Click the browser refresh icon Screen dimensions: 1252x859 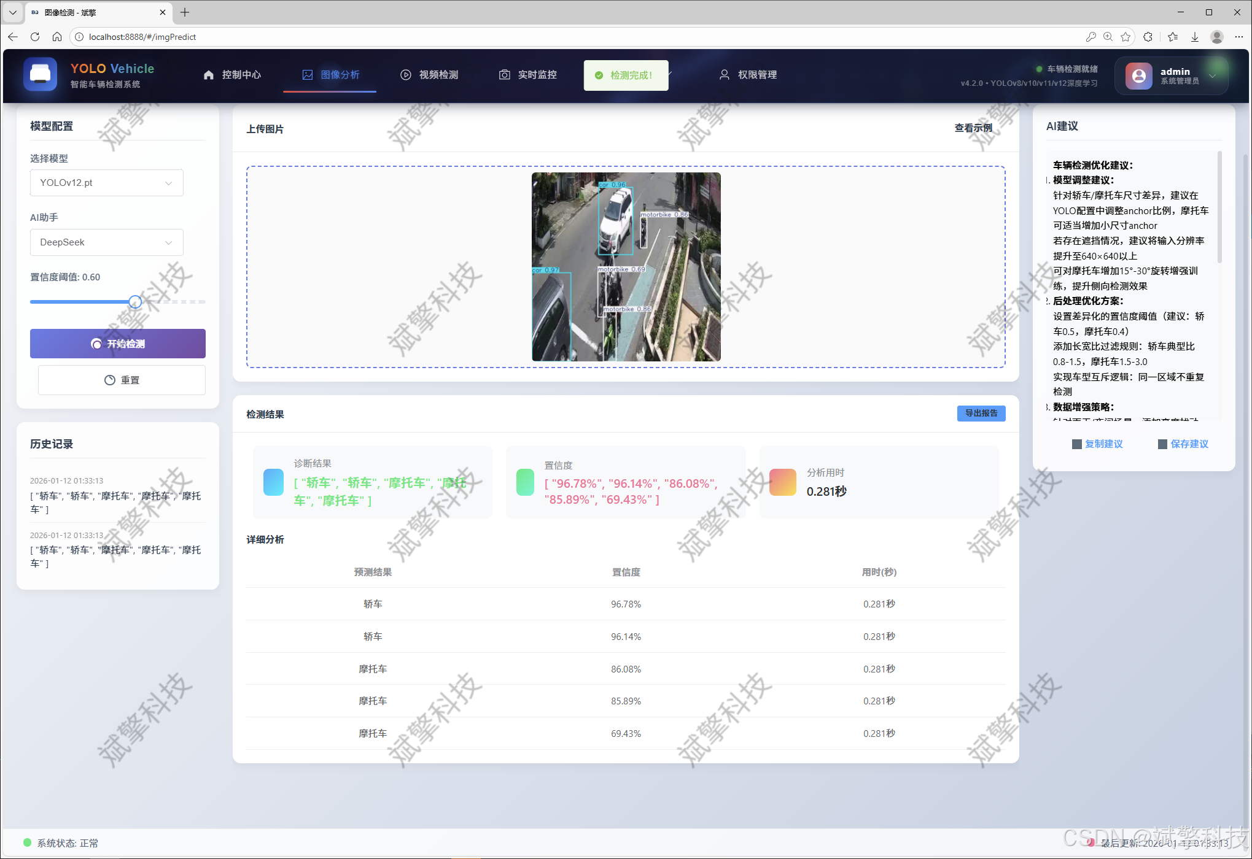pyautogui.click(x=35, y=37)
